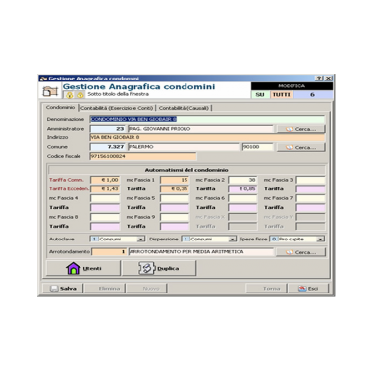Click the PALERMO city field

[184, 147]
